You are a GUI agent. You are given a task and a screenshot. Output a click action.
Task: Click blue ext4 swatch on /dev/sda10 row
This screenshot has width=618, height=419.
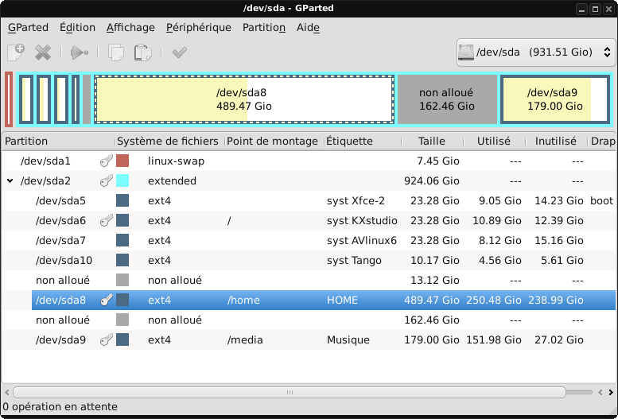pos(122,260)
